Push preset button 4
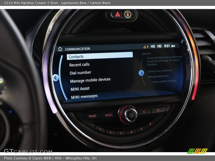 [x=131, y=132]
